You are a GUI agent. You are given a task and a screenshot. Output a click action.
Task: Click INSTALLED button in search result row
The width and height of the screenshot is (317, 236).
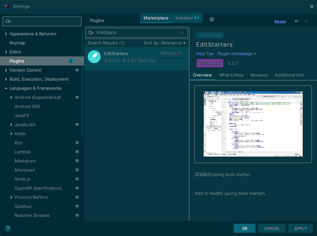(x=171, y=53)
